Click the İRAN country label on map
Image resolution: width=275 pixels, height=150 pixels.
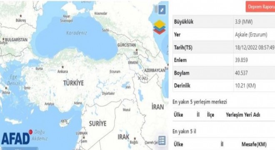157,107
